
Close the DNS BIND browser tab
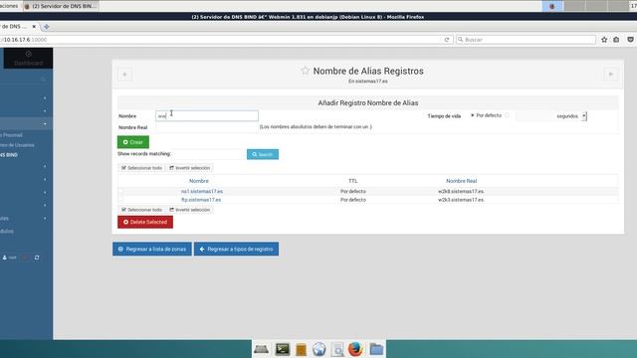click(34, 27)
